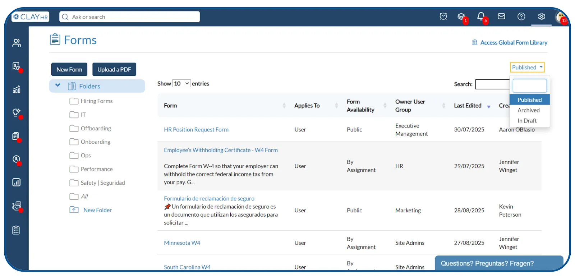Open the stacked layers icon with badge
575x277 pixels.
[461, 17]
